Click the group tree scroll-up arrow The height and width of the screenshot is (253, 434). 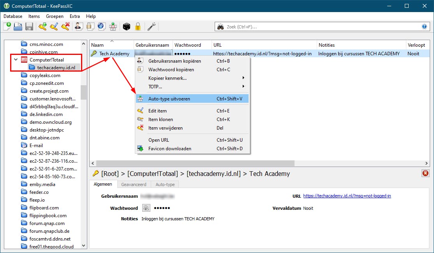click(x=84, y=44)
